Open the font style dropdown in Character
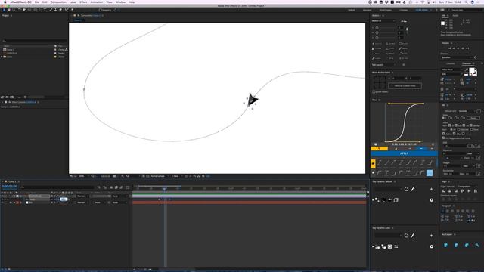This screenshot has height=272, width=484. point(452,74)
